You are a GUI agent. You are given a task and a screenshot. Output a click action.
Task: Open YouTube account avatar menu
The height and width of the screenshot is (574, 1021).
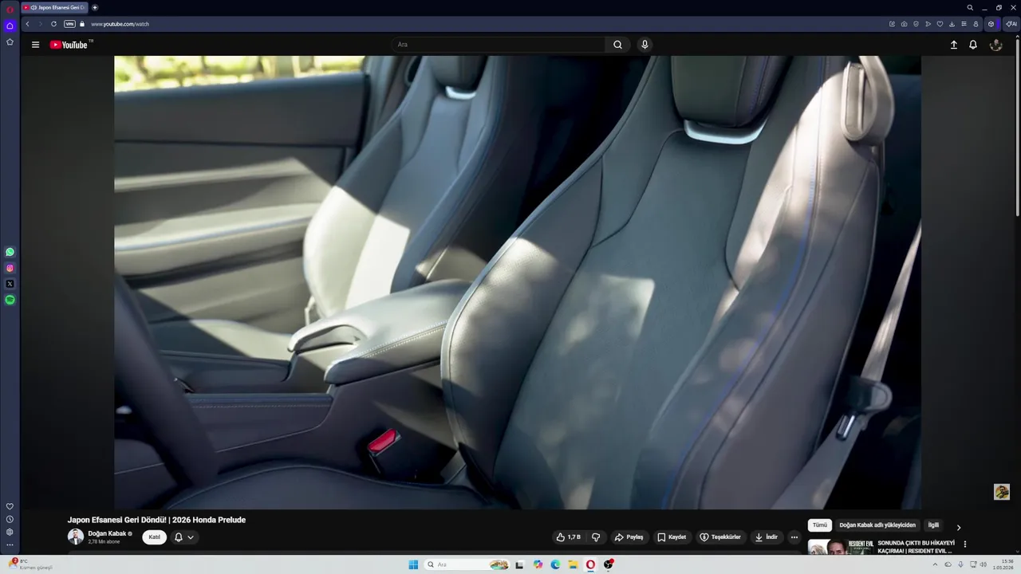click(995, 45)
